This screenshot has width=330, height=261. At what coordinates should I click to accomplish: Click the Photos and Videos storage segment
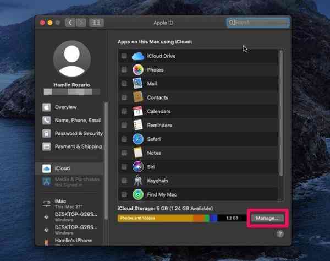[155, 218]
